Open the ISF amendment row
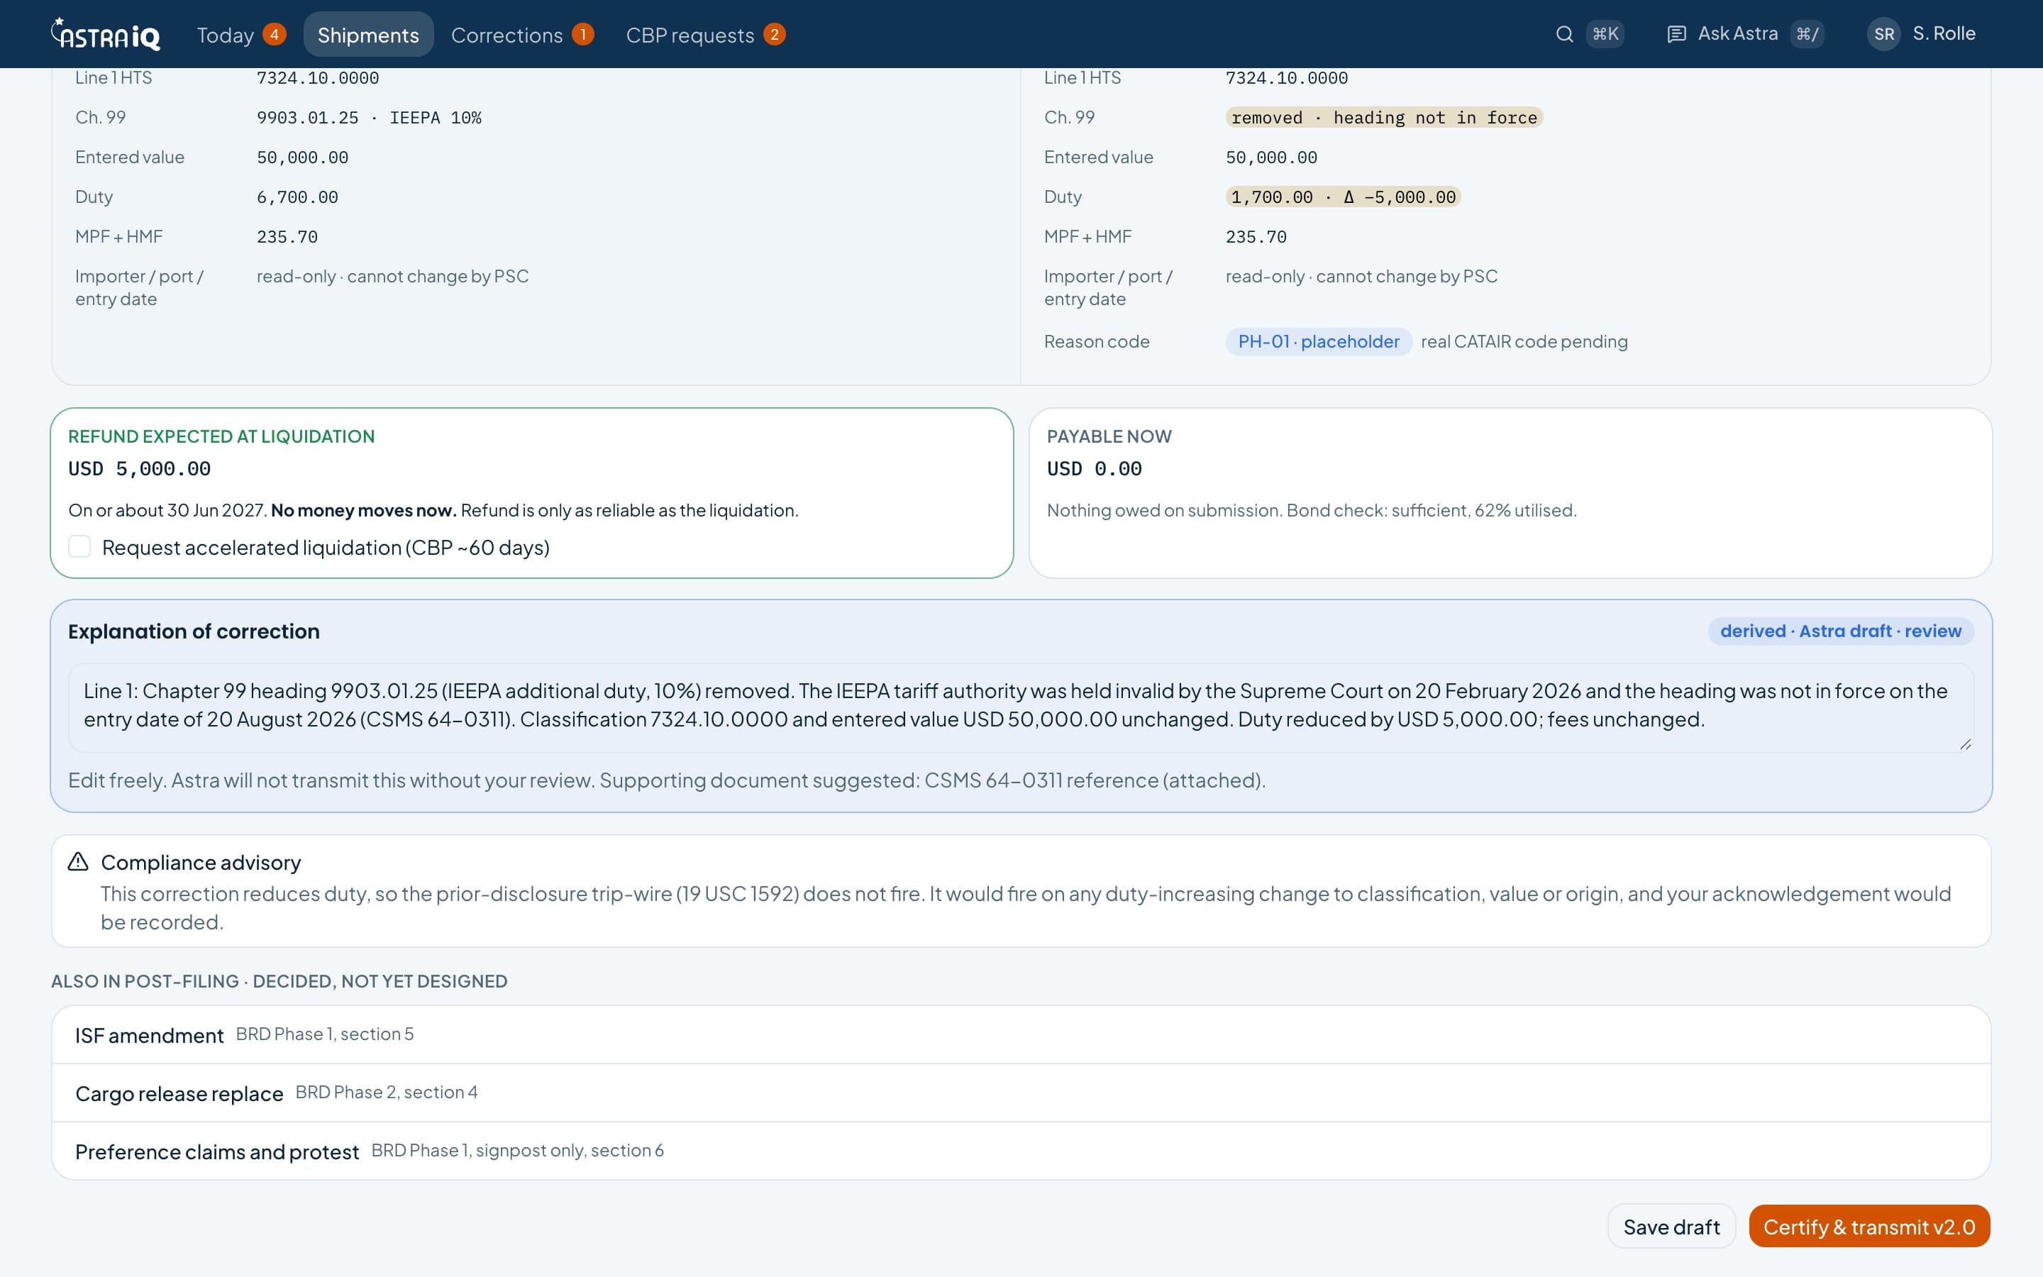Screen dimensions: 2043x1277 (x=1021, y=1034)
